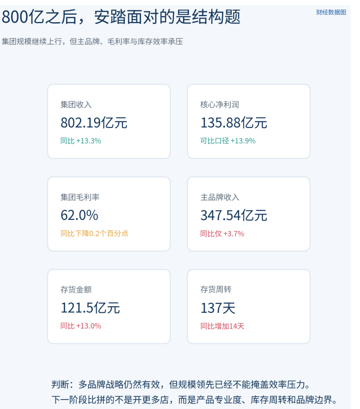The width and height of the screenshot is (360, 409).
Task: Click the text 同比 +13.0%
Action: pos(81,326)
